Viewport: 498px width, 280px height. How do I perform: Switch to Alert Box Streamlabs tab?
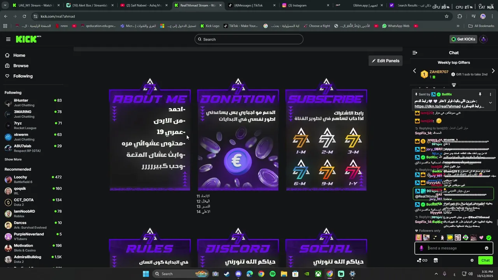click(x=90, y=5)
